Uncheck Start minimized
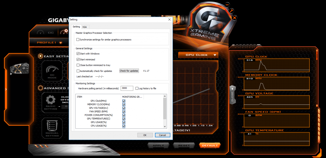 click(78, 59)
